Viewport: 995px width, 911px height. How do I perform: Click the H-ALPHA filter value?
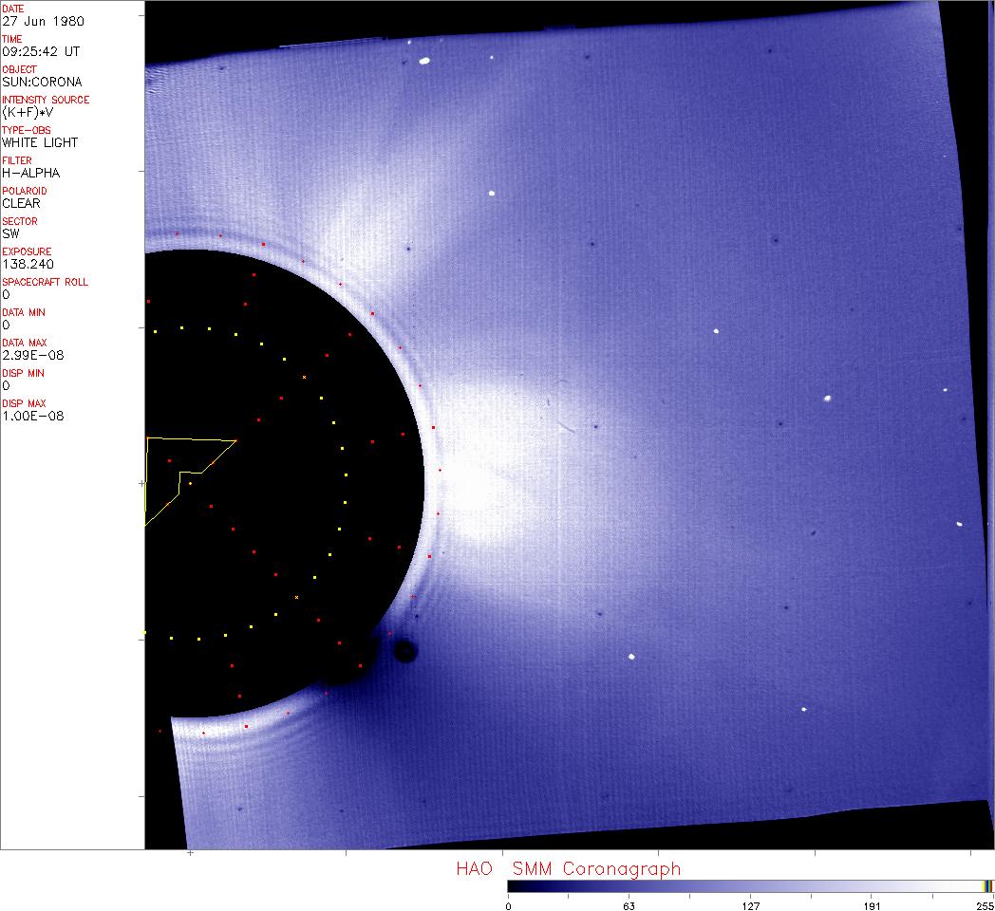pyautogui.click(x=30, y=173)
